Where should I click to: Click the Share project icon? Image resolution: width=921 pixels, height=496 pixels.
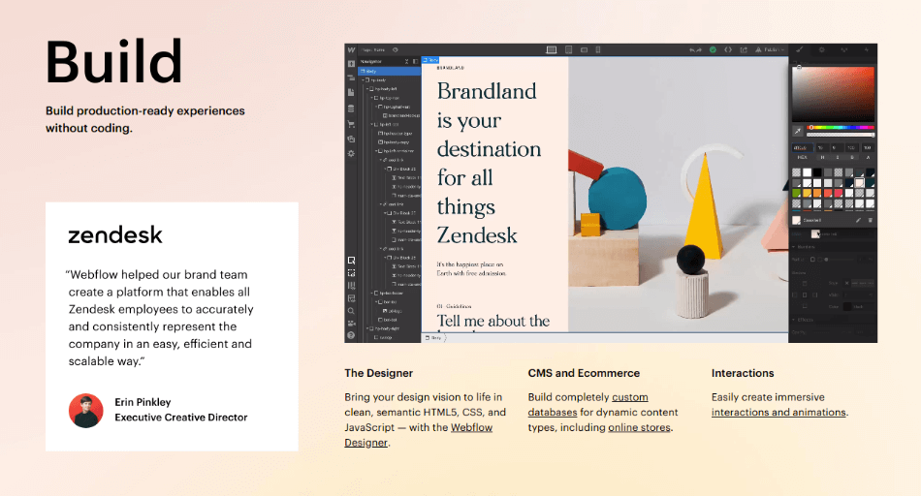(744, 50)
